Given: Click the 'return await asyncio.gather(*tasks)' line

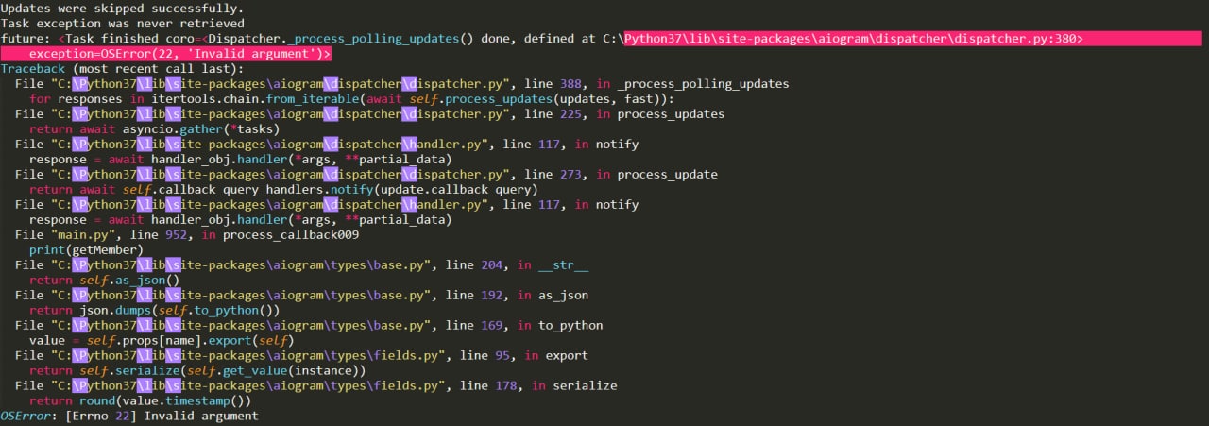Looking at the screenshot, I should pos(154,128).
